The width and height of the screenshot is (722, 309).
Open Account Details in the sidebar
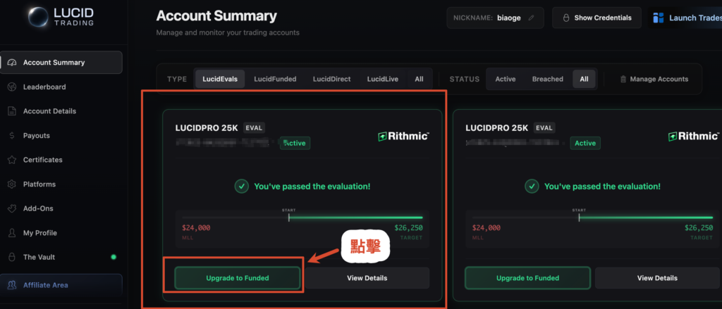(49, 111)
